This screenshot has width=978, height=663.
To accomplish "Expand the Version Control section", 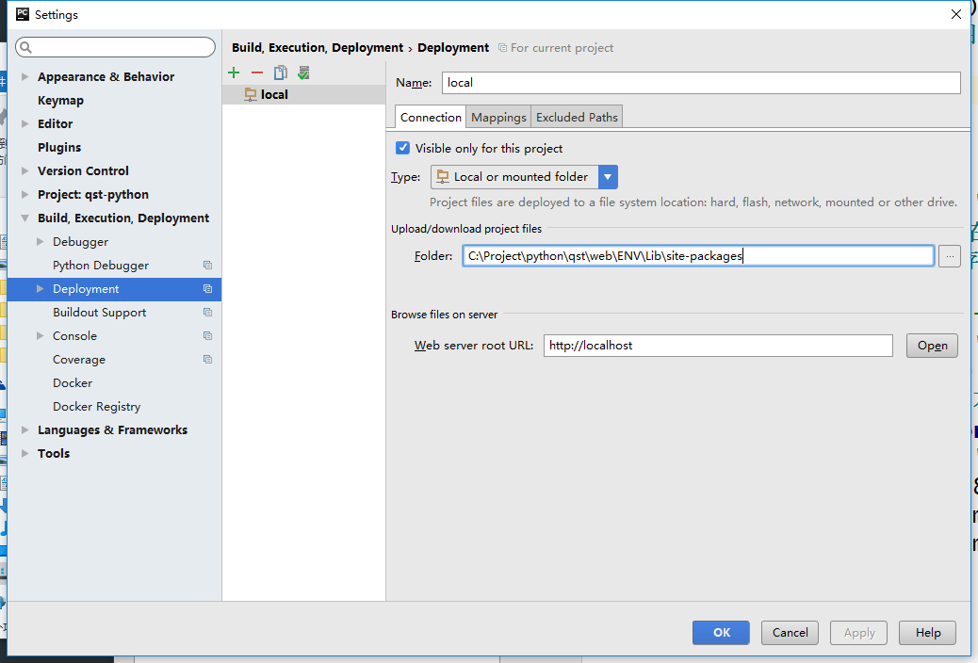I will tap(24, 170).
